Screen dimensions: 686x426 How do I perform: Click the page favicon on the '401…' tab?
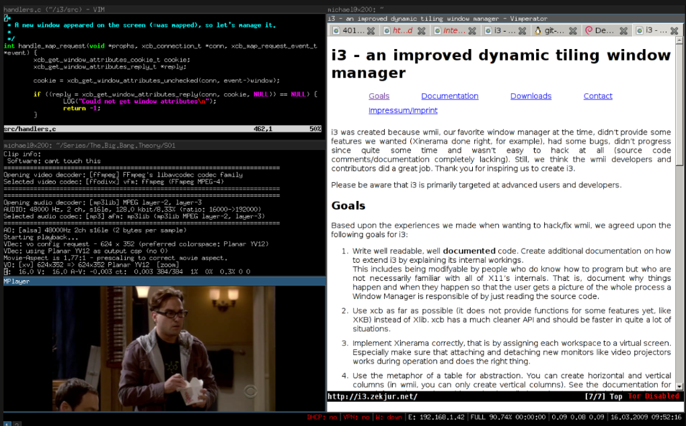click(336, 31)
